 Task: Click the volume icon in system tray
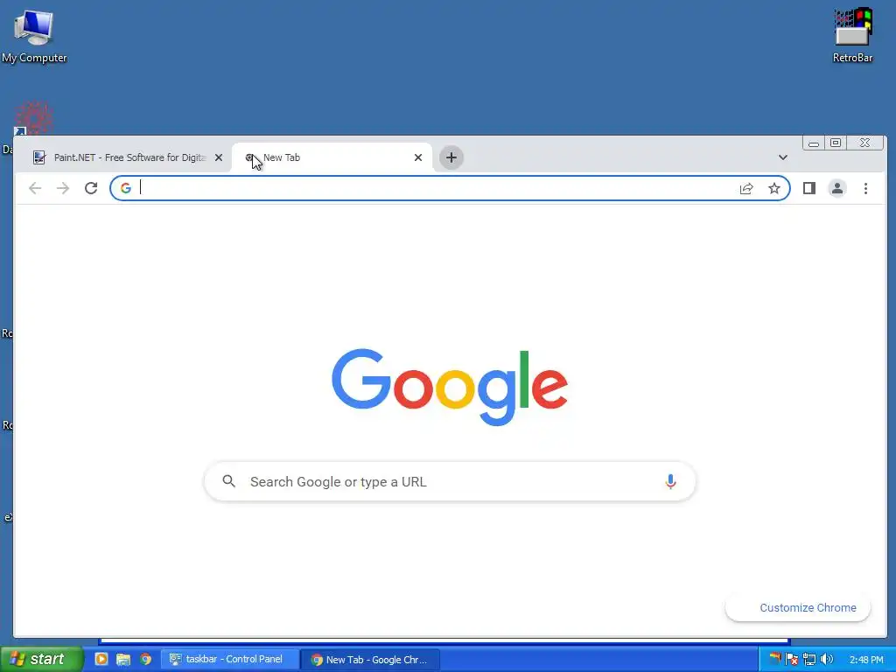[x=826, y=660]
